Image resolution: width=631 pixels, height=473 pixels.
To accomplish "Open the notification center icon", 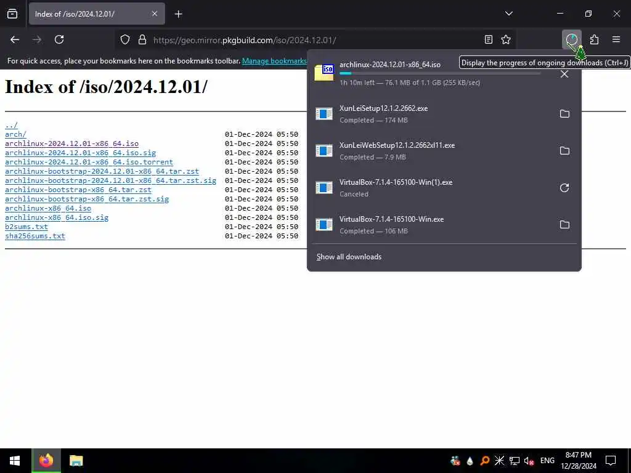I will coord(611,461).
